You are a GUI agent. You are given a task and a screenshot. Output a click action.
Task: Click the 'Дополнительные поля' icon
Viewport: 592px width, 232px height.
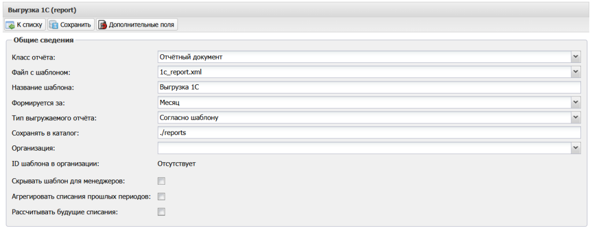102,25
